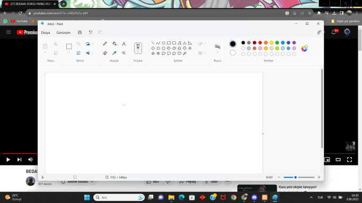Click the zoom out minus button
Viewport: 362px width, 203px height.
[x=279, y=177]
